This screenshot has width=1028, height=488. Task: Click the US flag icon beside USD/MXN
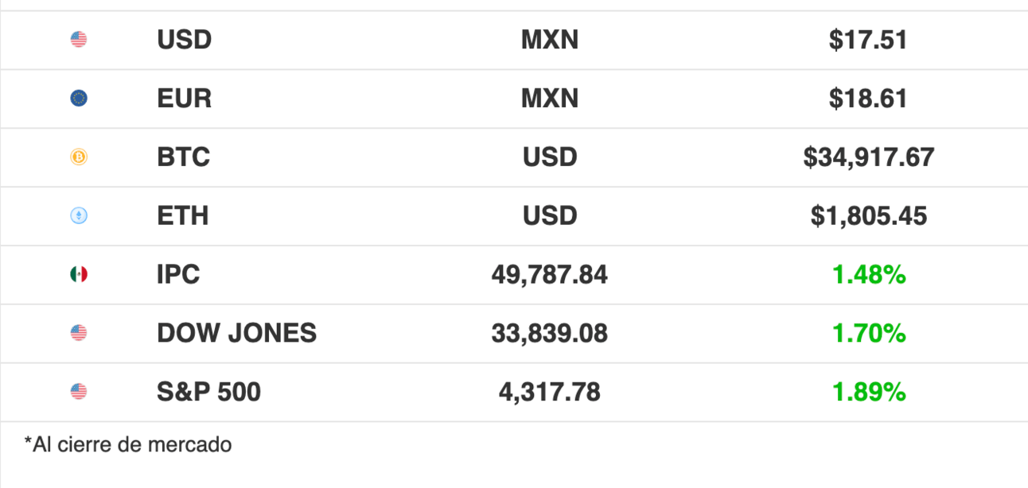(79, 40)
